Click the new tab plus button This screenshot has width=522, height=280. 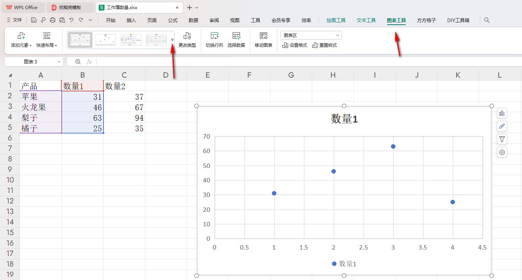point(189,7)
